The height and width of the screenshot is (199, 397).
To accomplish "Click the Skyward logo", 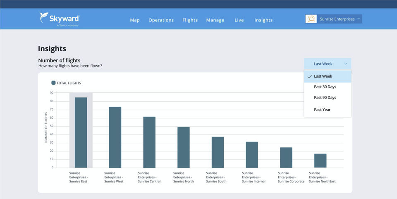I will tap(60, 19).
